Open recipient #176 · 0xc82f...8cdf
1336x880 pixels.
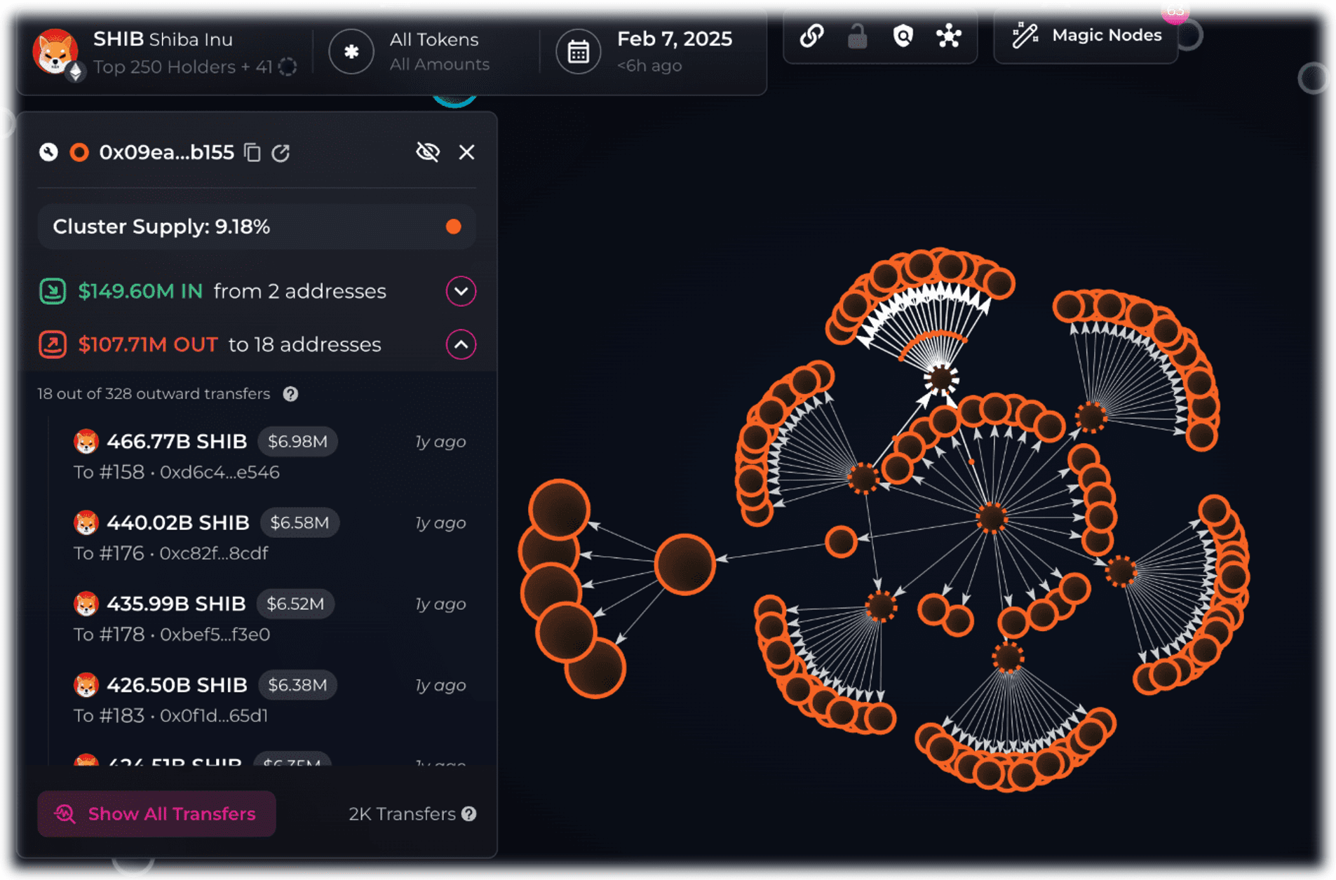pyautogui.click(x=171, y=553)
